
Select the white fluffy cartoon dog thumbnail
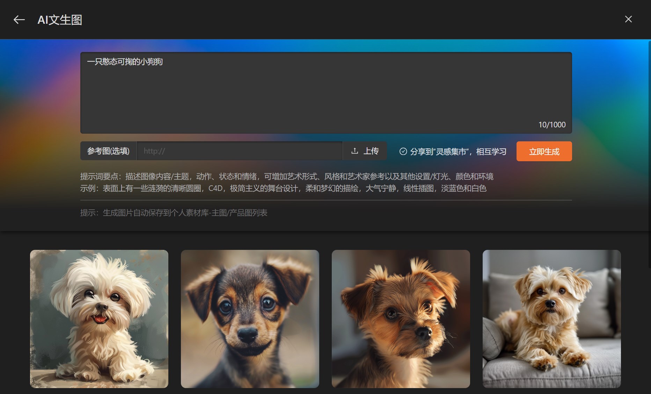coord(99,319)
